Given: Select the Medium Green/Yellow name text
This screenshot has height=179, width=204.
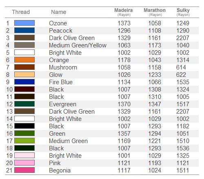Looking at the screenshot, I should tap(78, 45).
